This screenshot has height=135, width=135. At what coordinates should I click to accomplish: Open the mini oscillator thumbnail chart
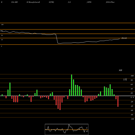pos(67,129)
